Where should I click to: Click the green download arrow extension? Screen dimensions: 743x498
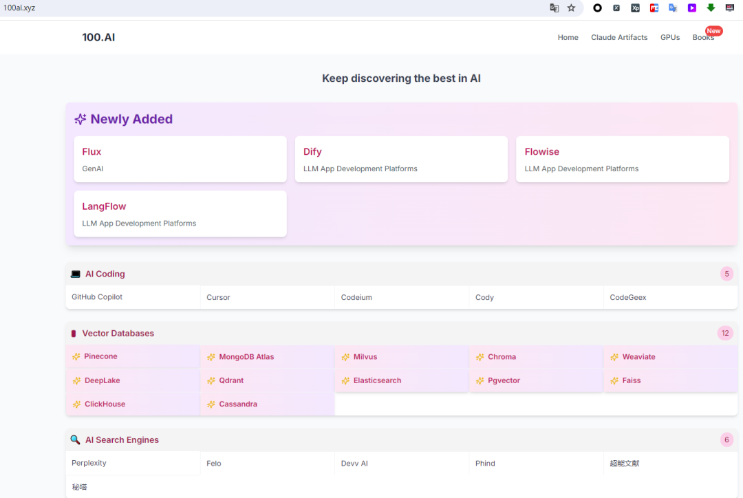click(x=711, y=8)
